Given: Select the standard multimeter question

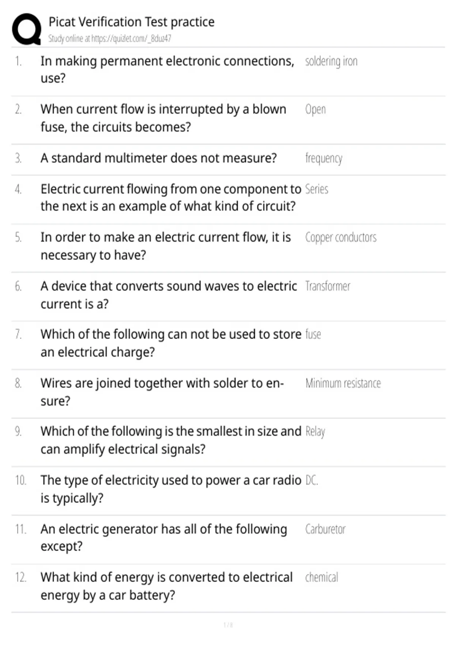Looking at the screenshot, I should point(159,158).
